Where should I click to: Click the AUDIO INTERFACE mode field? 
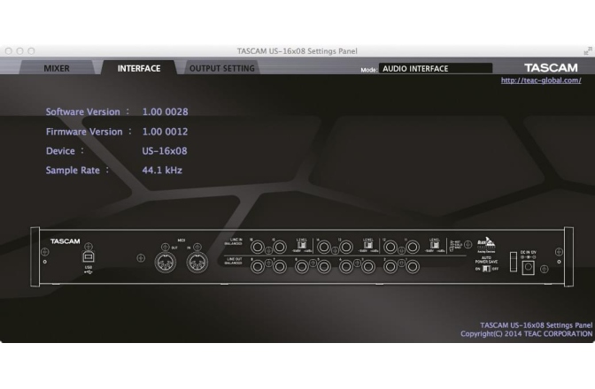point(436,69)
